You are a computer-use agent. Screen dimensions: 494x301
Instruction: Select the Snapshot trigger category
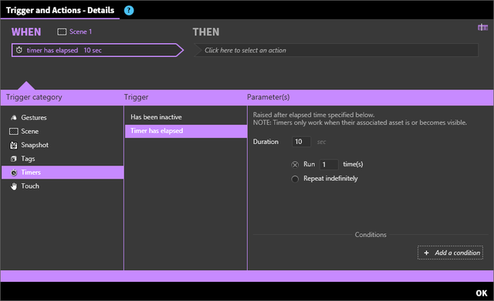point(63,145)
